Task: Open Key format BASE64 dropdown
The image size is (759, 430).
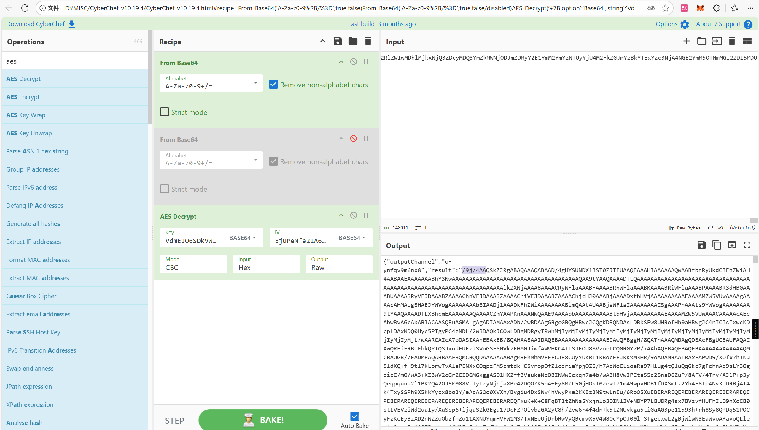Action: click(242, 238)
